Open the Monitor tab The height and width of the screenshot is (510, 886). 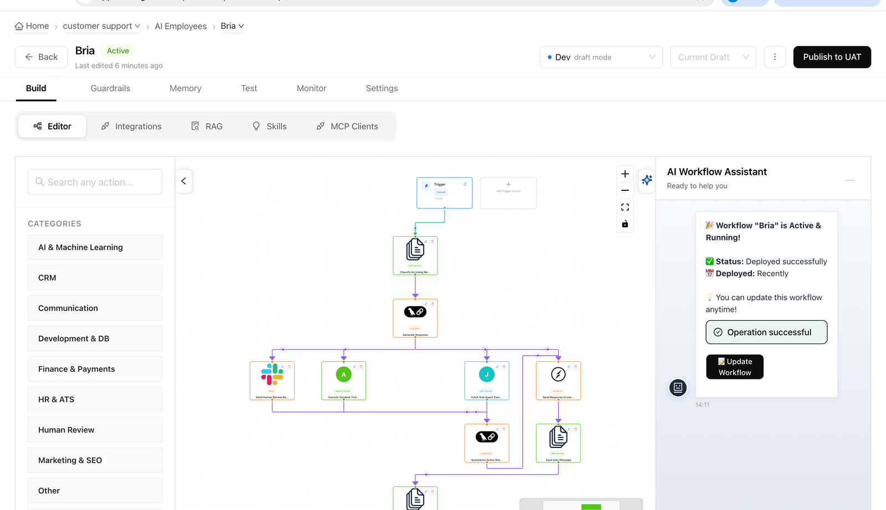pos(311,89)
